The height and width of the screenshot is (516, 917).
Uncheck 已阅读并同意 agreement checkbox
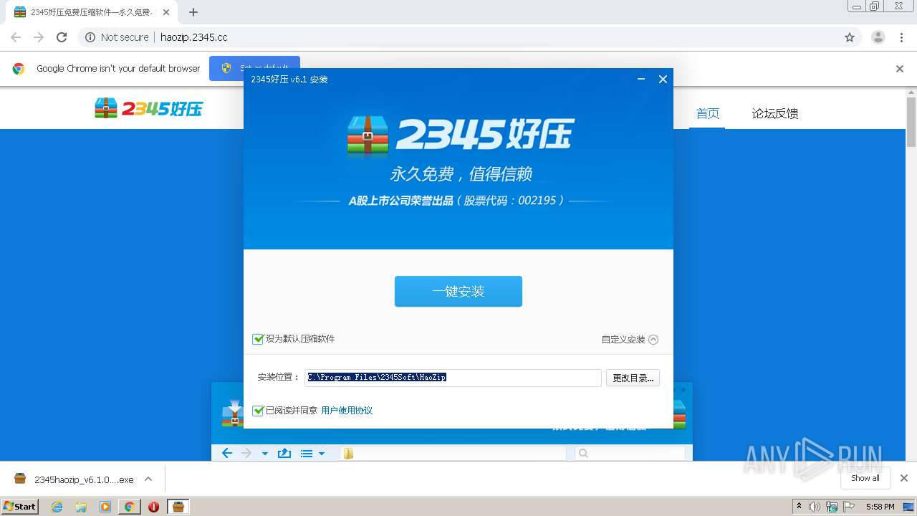[258, 411]
